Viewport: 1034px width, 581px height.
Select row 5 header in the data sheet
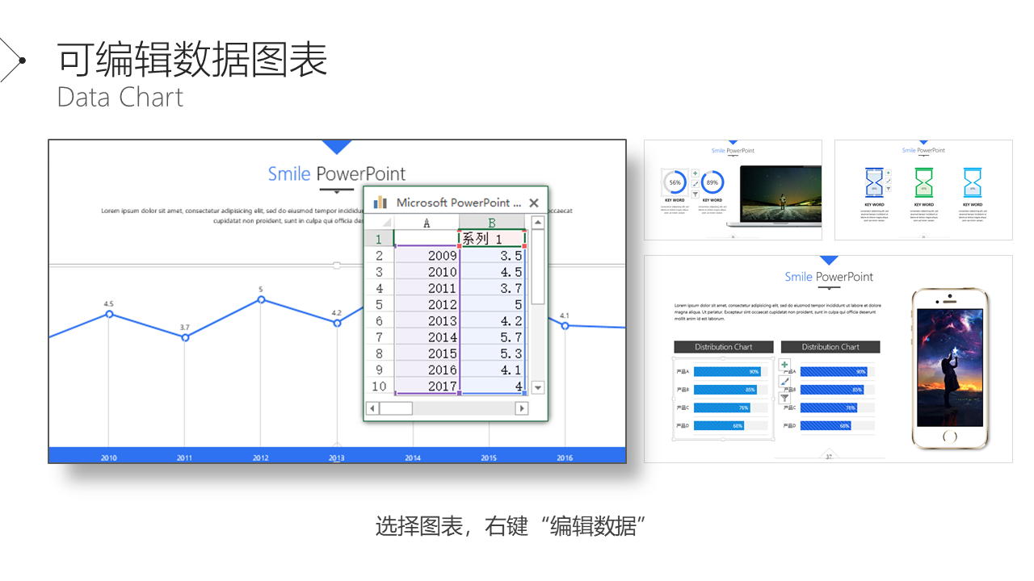click(379, 305)
